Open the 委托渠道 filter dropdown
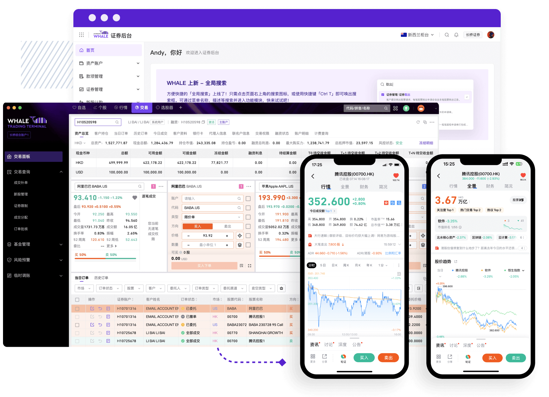 pos(234,288)
